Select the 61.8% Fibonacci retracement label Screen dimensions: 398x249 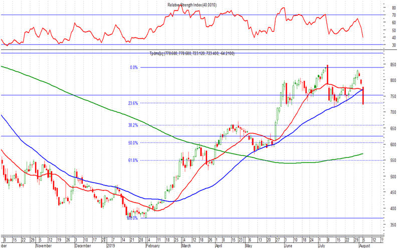coord(133,160)
